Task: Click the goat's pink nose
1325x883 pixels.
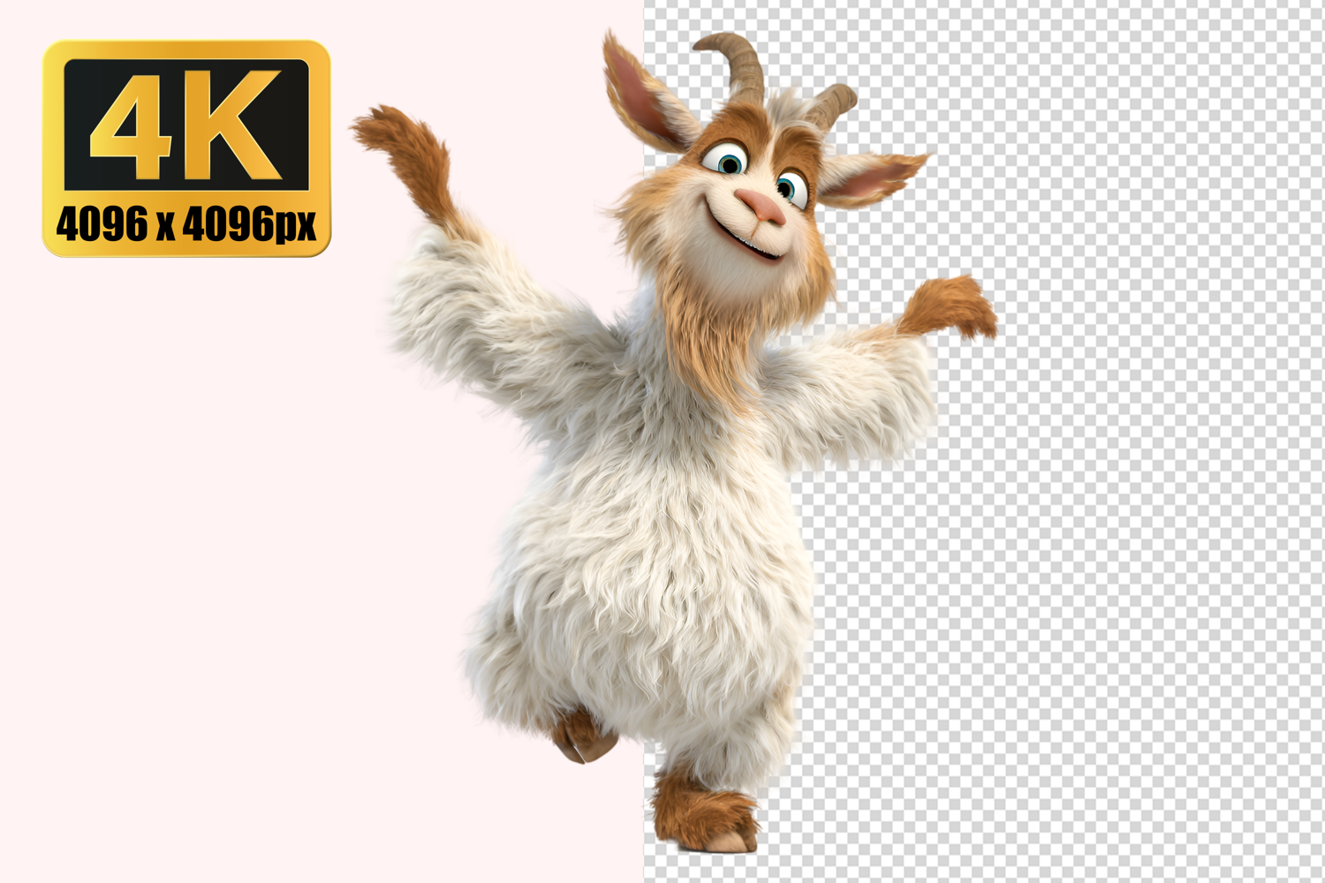Action: (x=761, y=207)
